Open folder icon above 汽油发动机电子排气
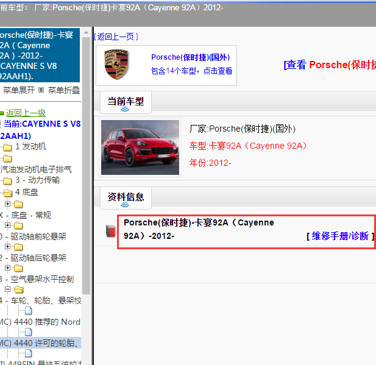This screenshot has width=376, height=365. pos(7,158)
